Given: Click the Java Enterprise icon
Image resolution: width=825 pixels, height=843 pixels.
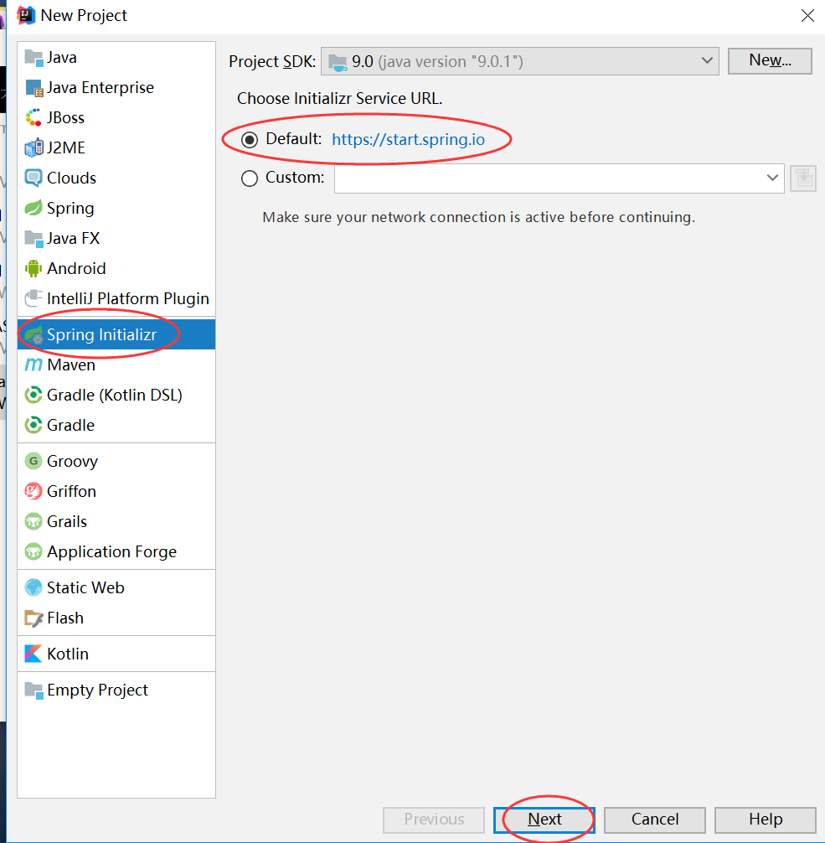Looking at the screenshot, I should (x=34, y=88).
